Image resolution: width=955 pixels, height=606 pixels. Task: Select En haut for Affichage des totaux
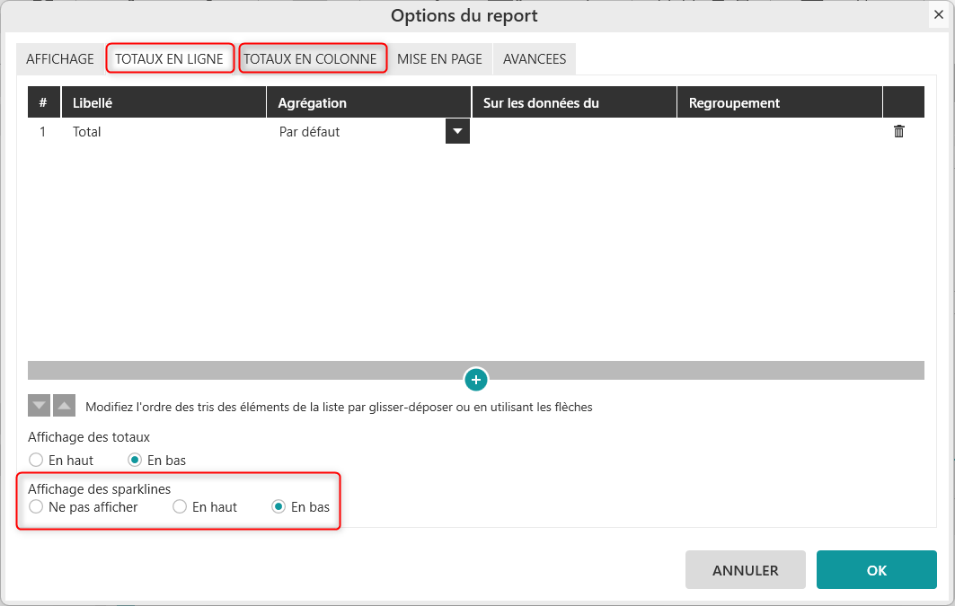point(36,460)
